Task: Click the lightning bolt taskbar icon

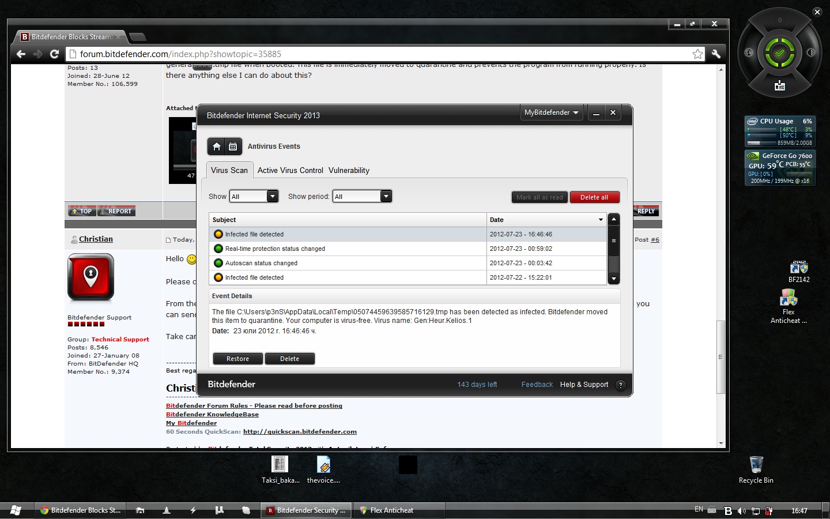Action: point(193,510)
